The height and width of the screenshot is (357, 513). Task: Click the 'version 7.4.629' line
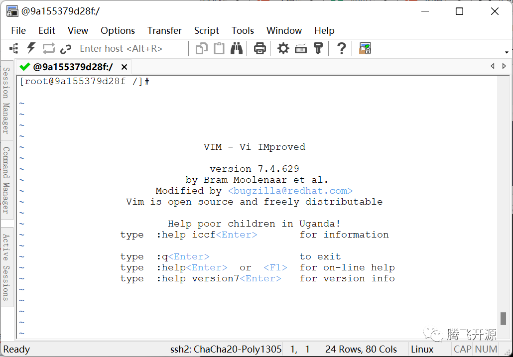point(254,169)
